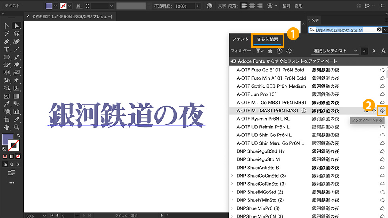
Task: Toggle the recently added clock filter
Action: (279, 51)
